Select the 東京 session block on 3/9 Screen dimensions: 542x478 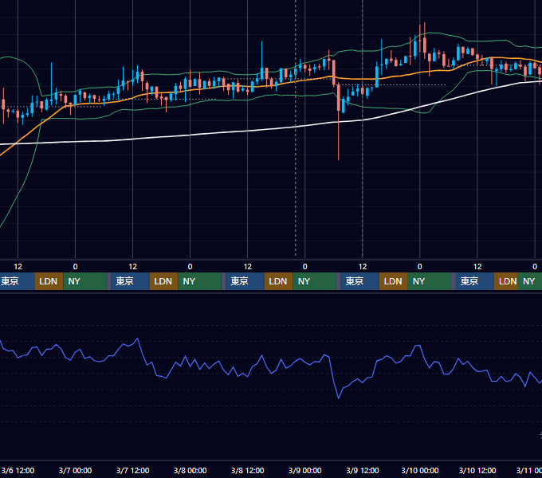point(359,281)
